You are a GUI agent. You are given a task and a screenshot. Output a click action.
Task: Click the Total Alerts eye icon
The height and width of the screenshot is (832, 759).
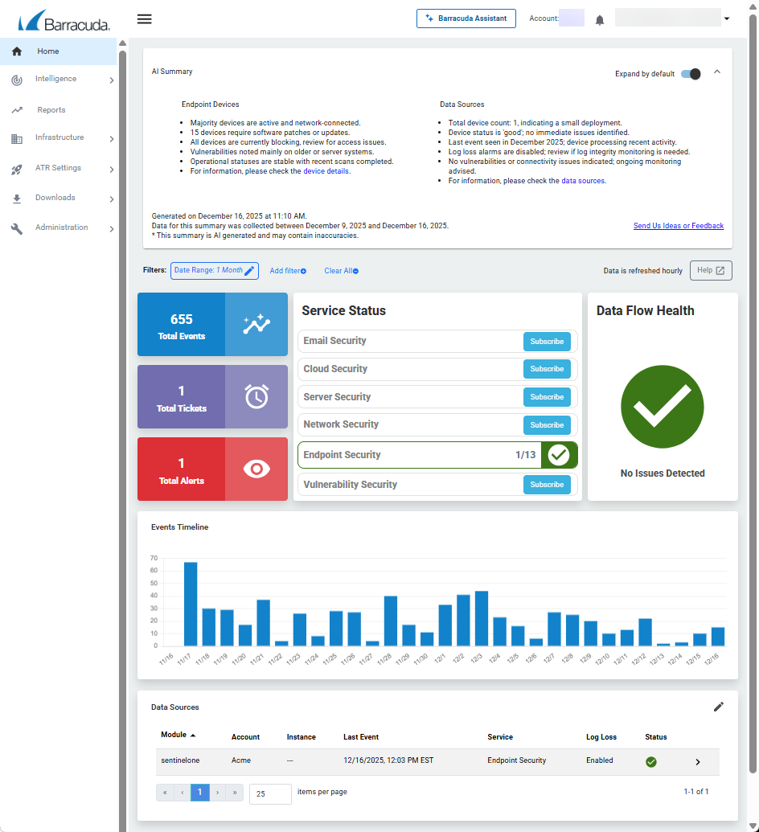click(x=256, y=469)
